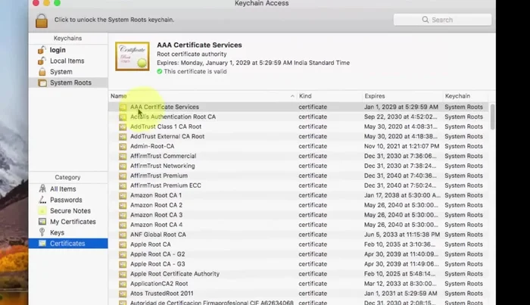Select the login keychain icon
Screen dimensions: 530x305
(x=42, y=50)
